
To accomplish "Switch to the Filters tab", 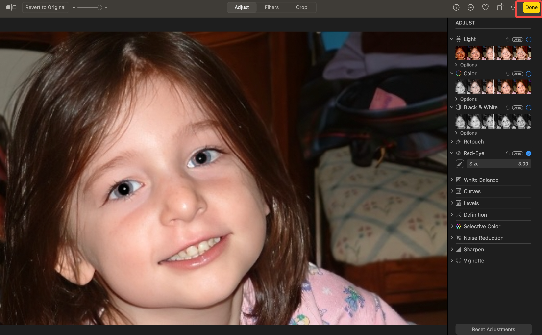I will [272, 7].
